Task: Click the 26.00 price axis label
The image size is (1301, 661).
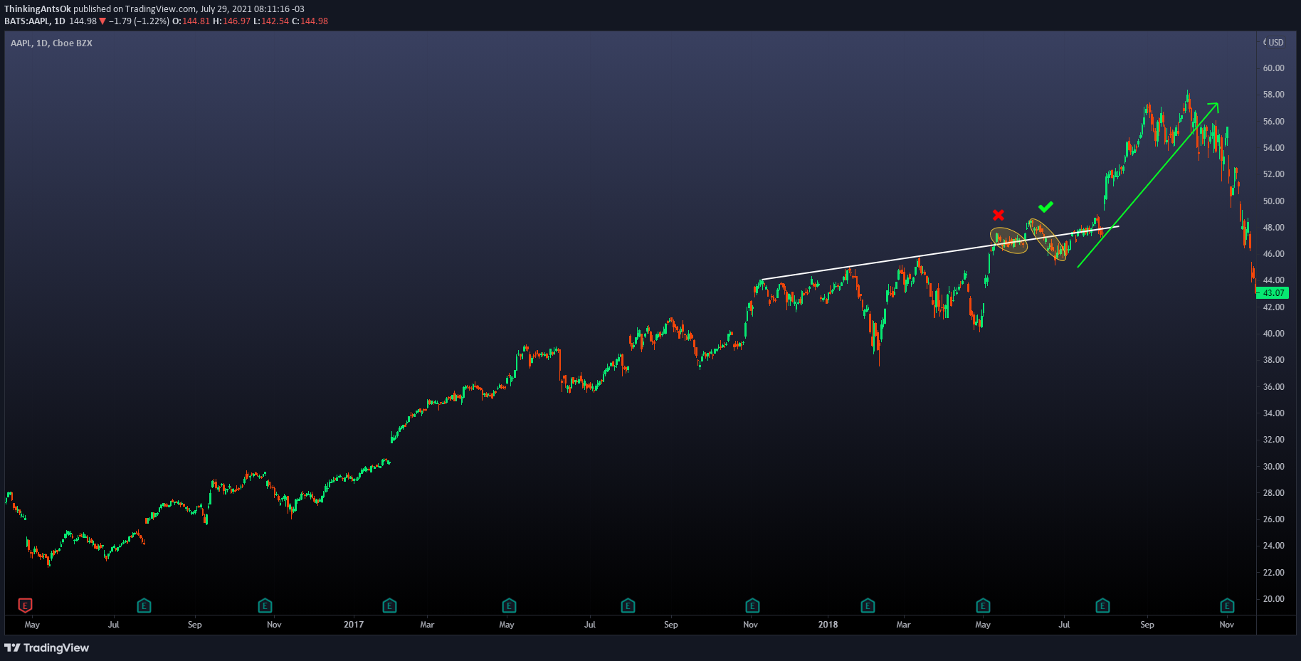Action: (1273, 519)
